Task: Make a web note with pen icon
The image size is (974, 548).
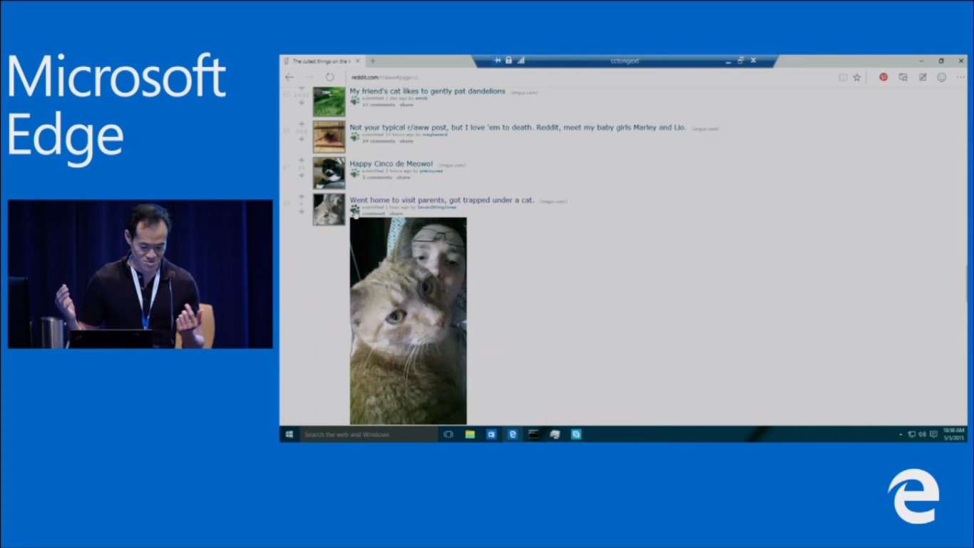Action: (922, 77)
